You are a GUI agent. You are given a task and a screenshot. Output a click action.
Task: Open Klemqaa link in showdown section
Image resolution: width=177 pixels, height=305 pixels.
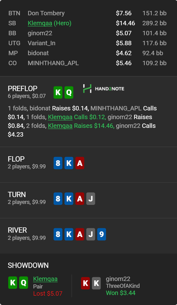point(45,279)
